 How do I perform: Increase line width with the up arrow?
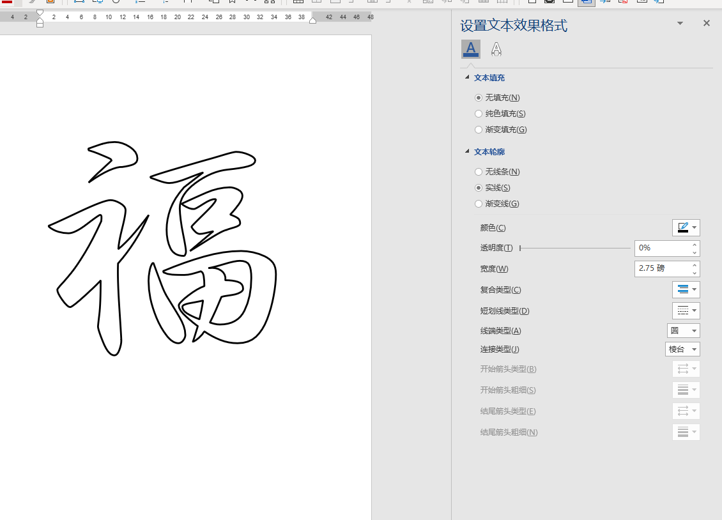695,265
